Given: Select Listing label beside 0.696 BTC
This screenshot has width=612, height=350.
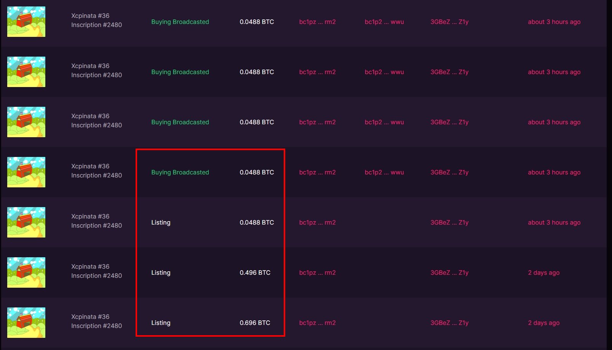Looking at the screenshot, I should click(x=161, y=323).
